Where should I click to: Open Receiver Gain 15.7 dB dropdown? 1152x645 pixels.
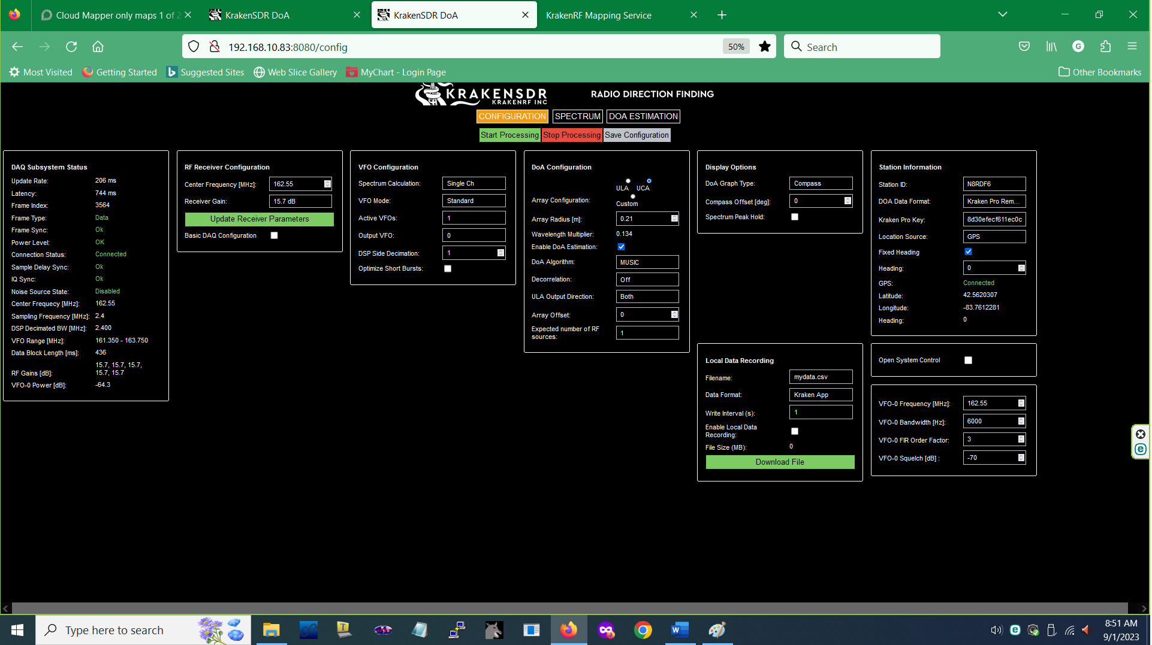click(300, 201)
